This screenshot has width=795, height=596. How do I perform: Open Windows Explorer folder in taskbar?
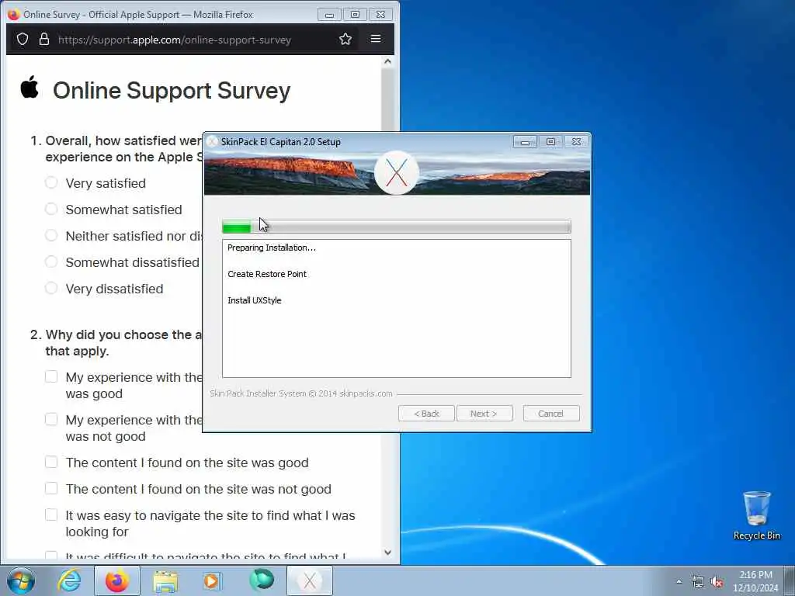point(165,582)
